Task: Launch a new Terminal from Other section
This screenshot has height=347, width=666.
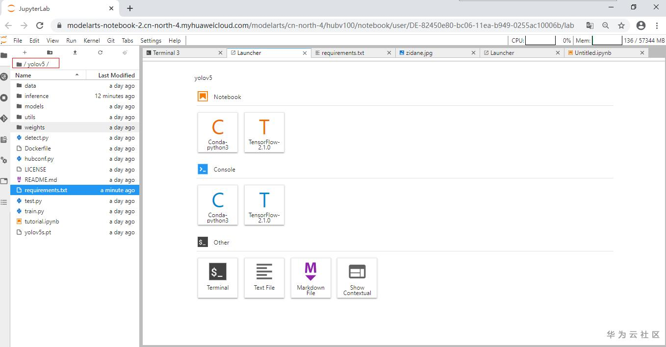Action: point(218,278)
